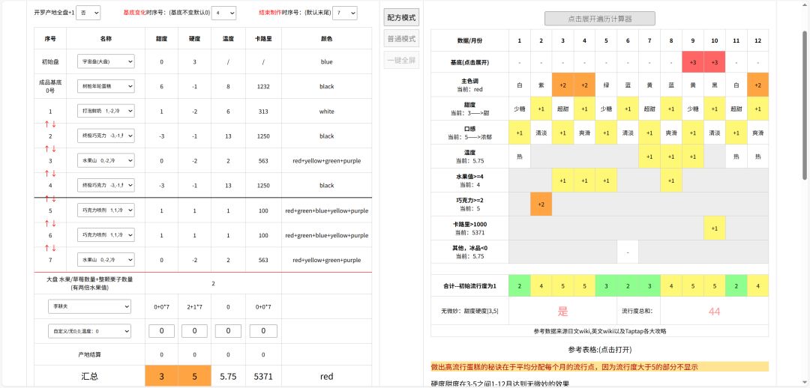Expand the 李耕夫 selection dropdown
810x388 pixels.
tap(89, 306)
